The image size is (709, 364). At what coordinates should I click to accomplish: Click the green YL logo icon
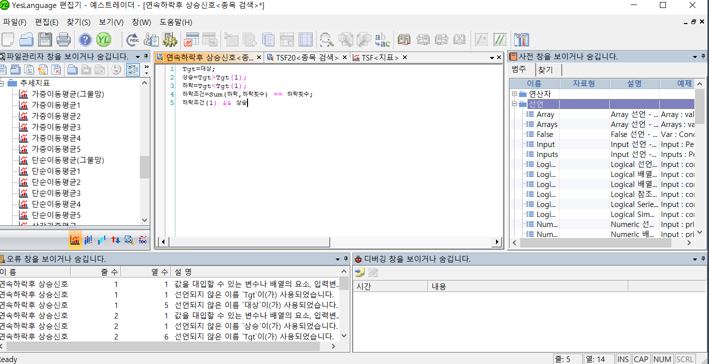tap(104, 39)
